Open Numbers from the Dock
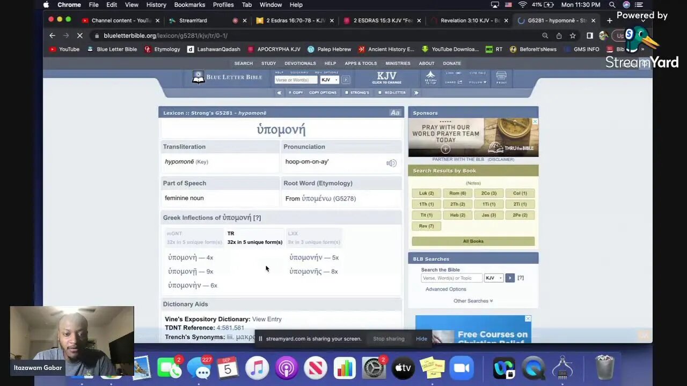The image size is (687, 386). pos(345,368)
